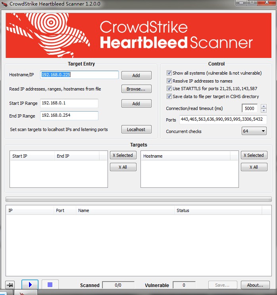This screenshot has width=277, height=295.
Task: Clear all IP ranges with X All
Action: (x=123, y=167)
